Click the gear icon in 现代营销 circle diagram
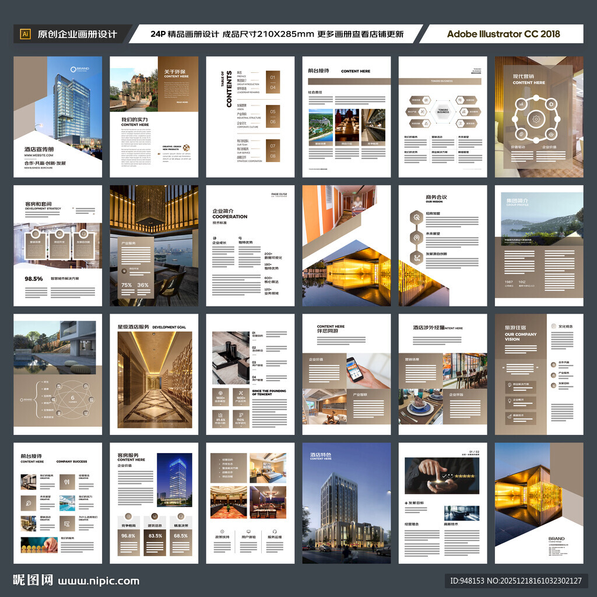The width and height of the screenshot is (597, 597). coord(536,120)
